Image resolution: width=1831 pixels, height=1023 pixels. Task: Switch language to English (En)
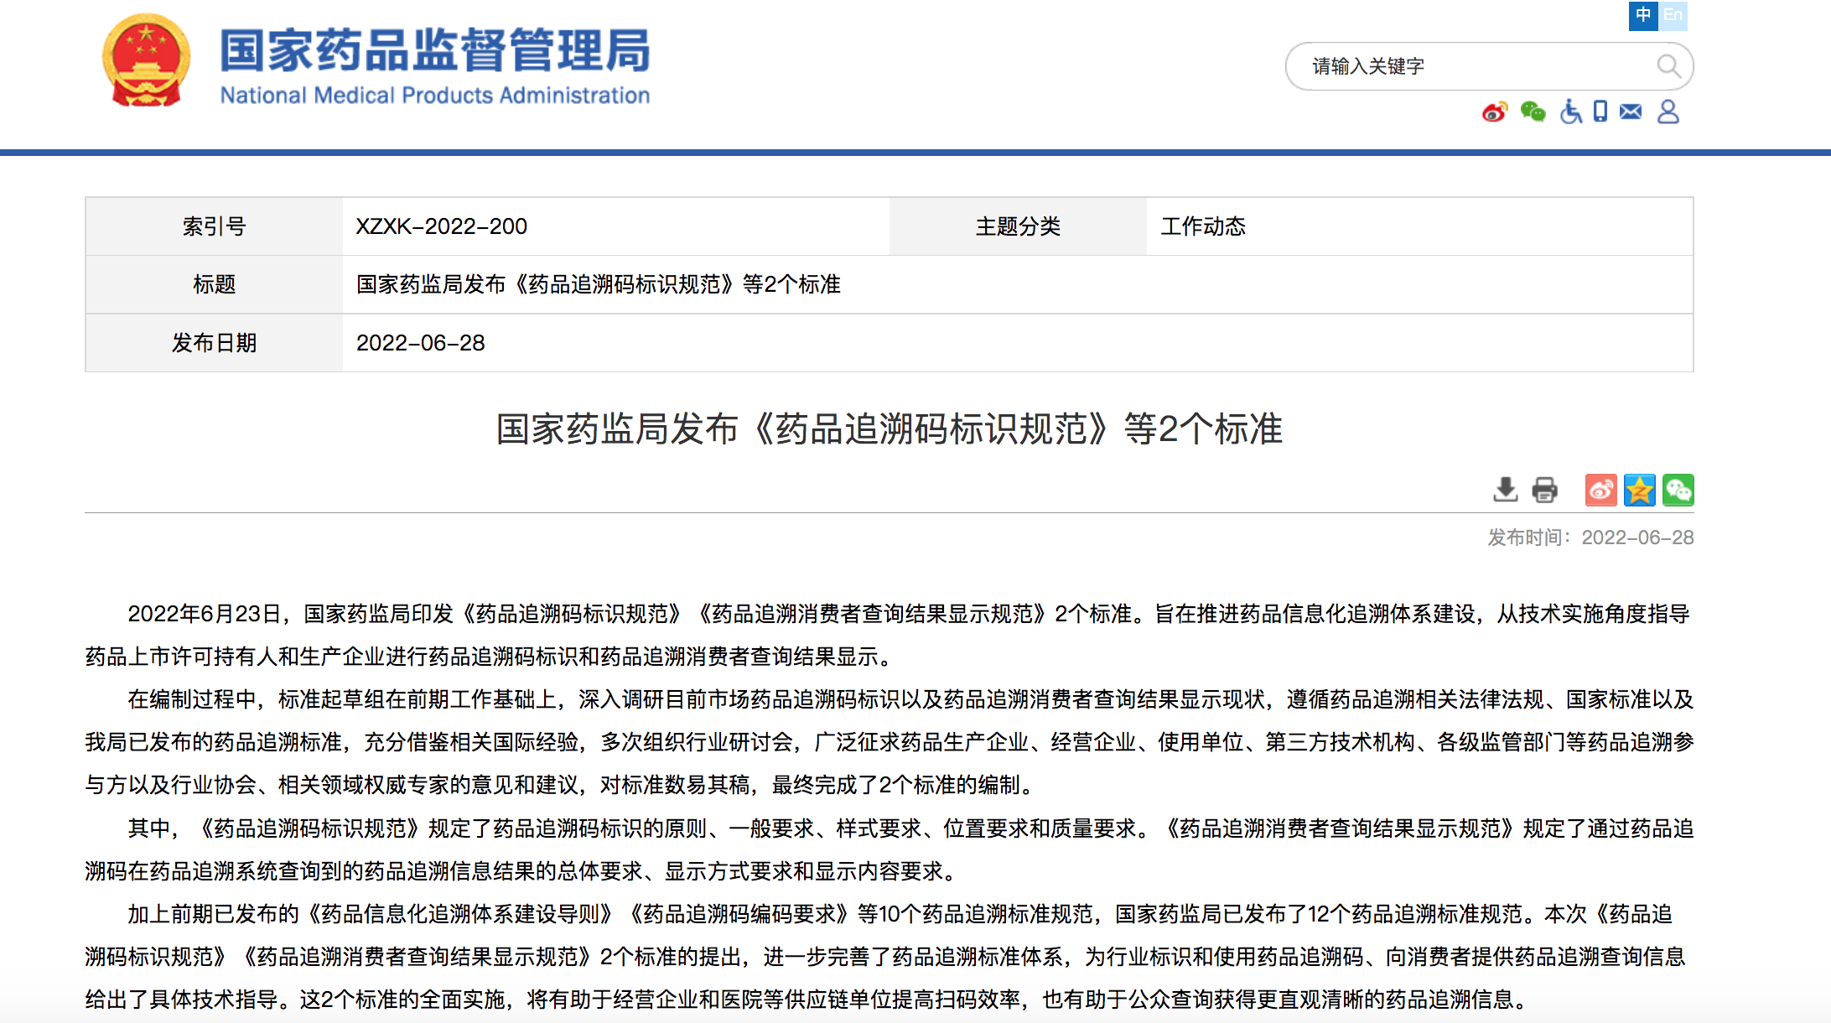click(1673, 15)
